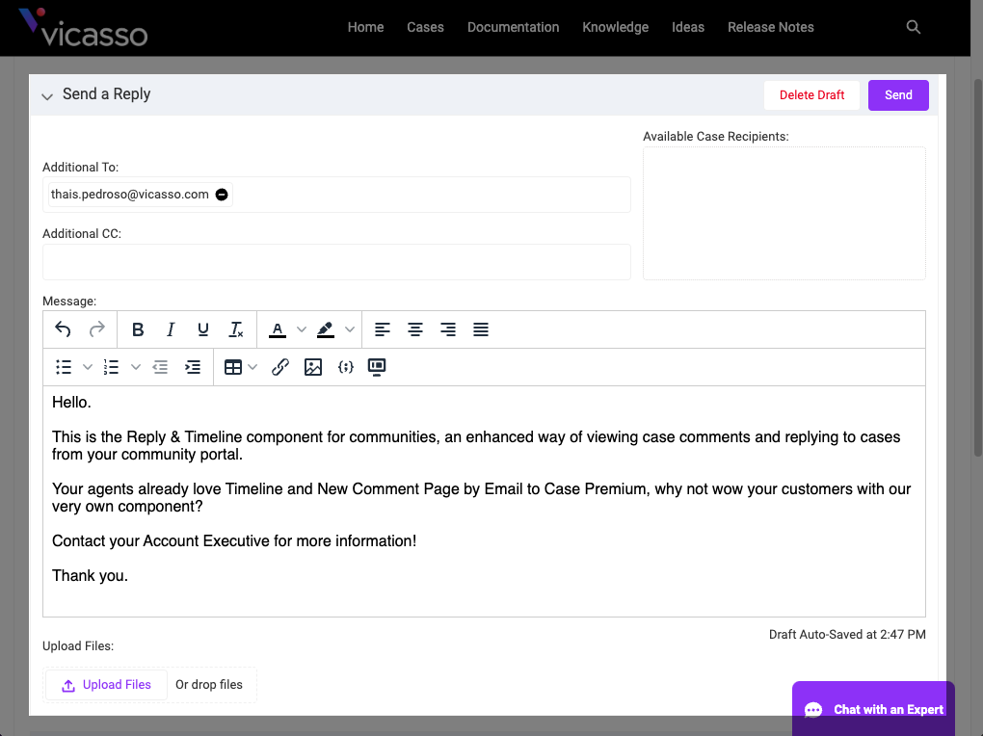The width and height of the screenshot is (983, 736).
Task: Increase indent of the paragraph
Action: pos(193,367)
